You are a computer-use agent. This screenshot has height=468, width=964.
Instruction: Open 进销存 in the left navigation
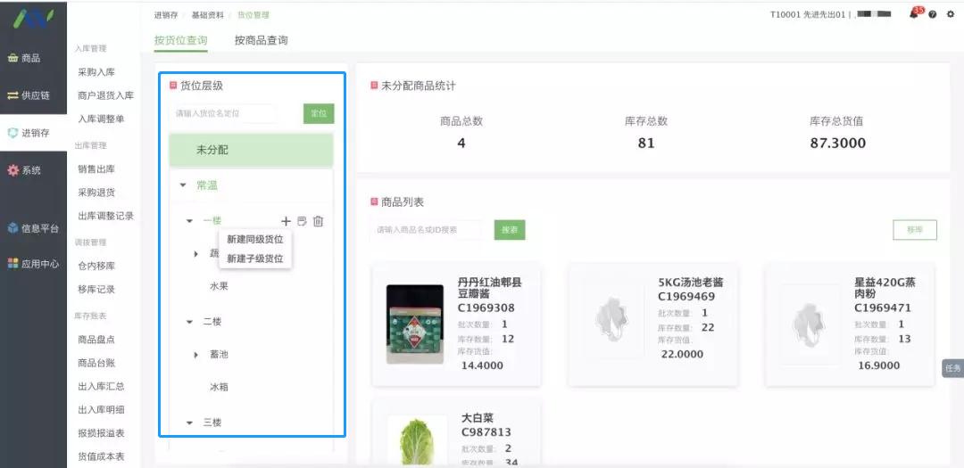pyautogui.click(x=29, y=133)
